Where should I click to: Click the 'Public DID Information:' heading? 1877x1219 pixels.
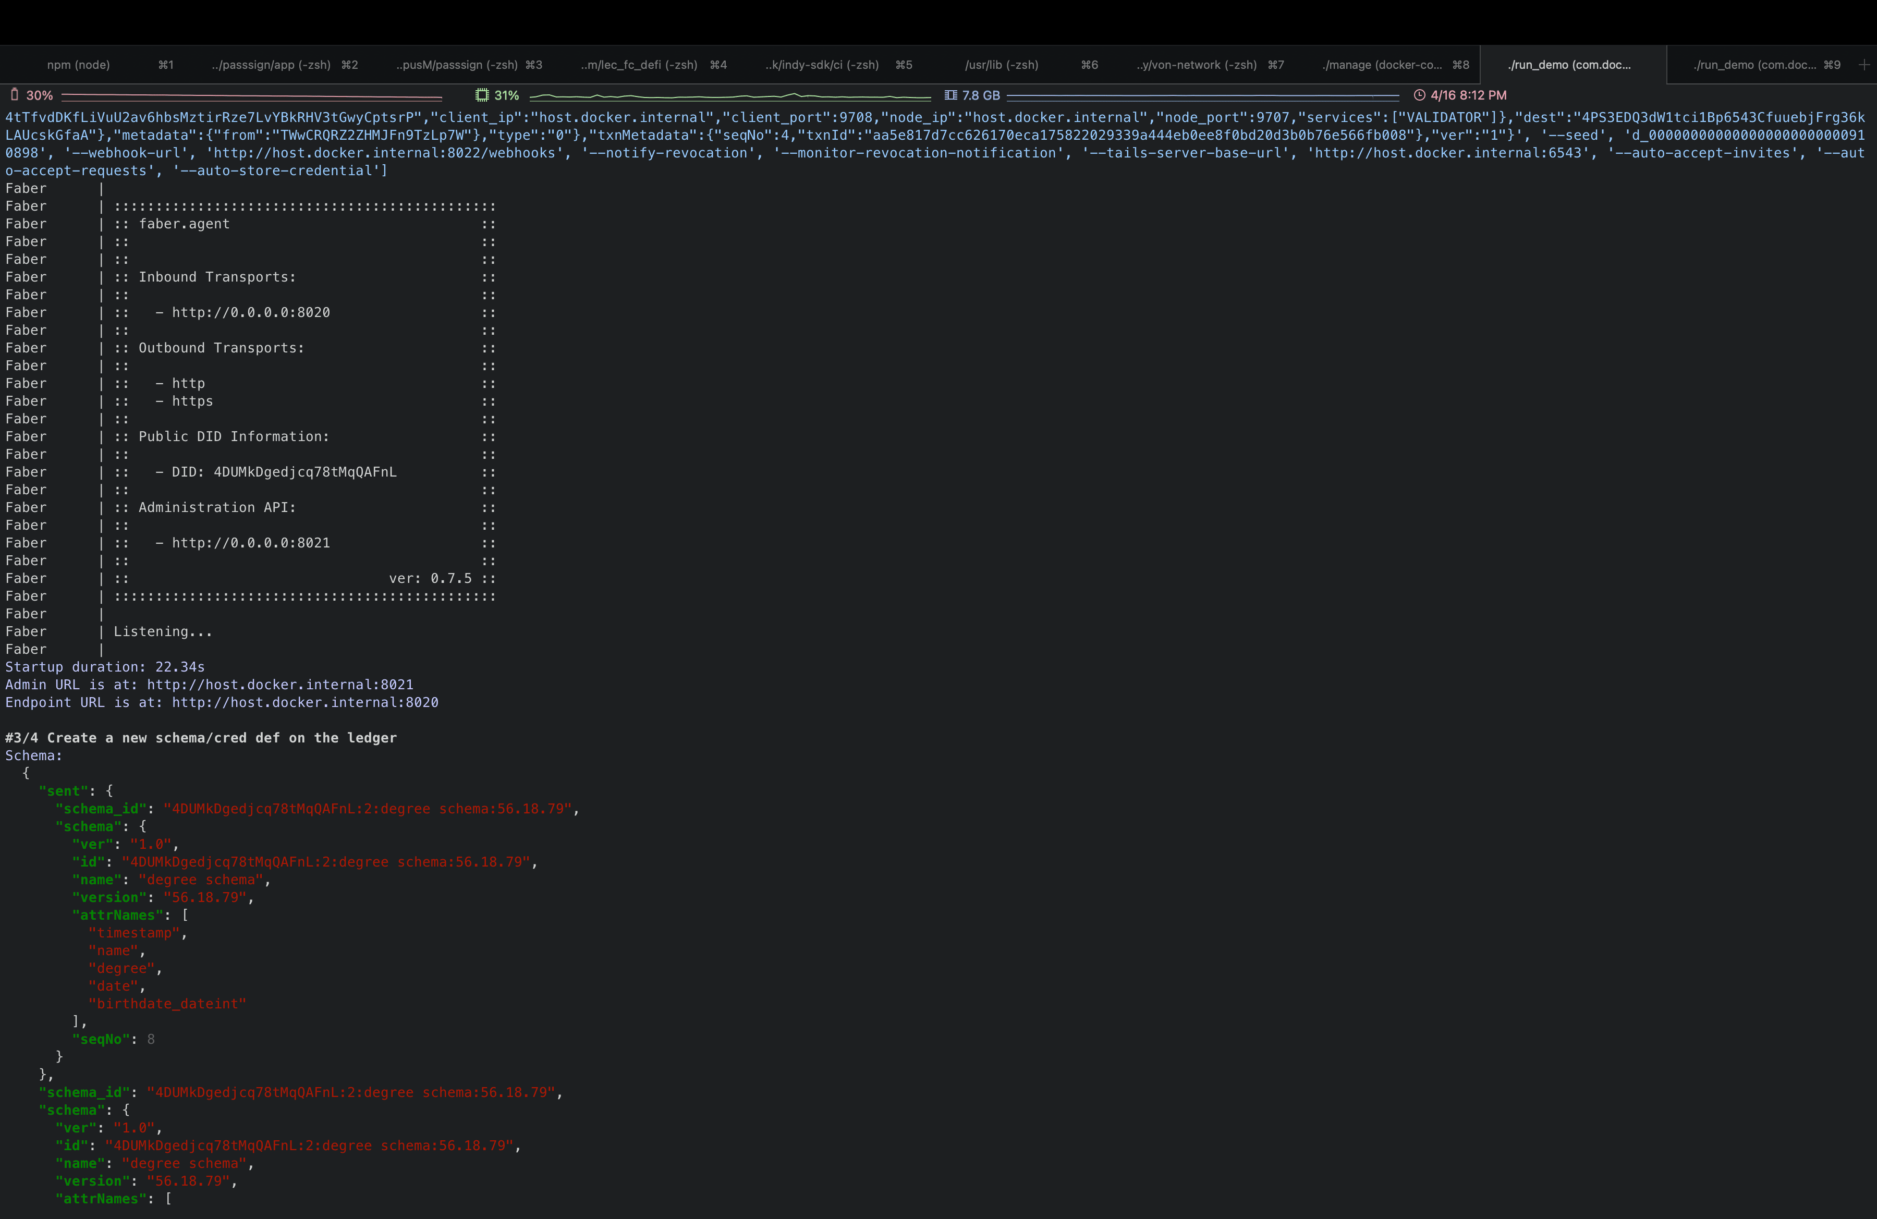click(x=234, y=437)
